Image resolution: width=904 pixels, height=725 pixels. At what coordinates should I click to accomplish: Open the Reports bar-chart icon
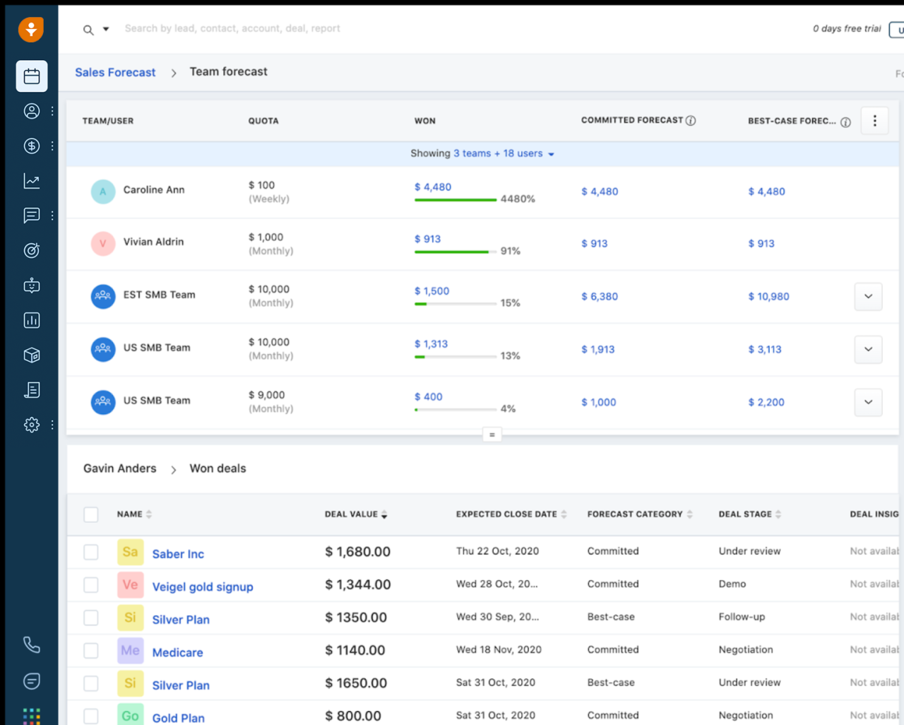click(x=31, y=320)
